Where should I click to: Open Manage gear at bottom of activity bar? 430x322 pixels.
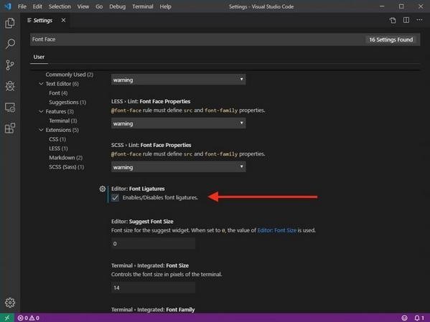pyautogui.click(x=10, y=303)
